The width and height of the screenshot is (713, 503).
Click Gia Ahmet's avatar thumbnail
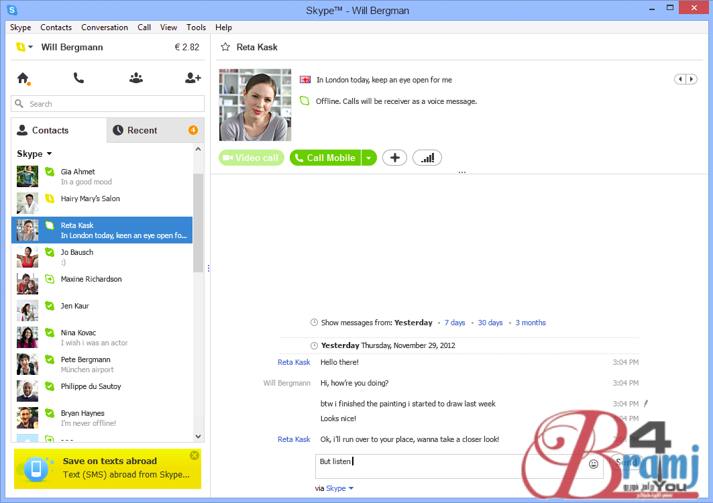(28, 176)
